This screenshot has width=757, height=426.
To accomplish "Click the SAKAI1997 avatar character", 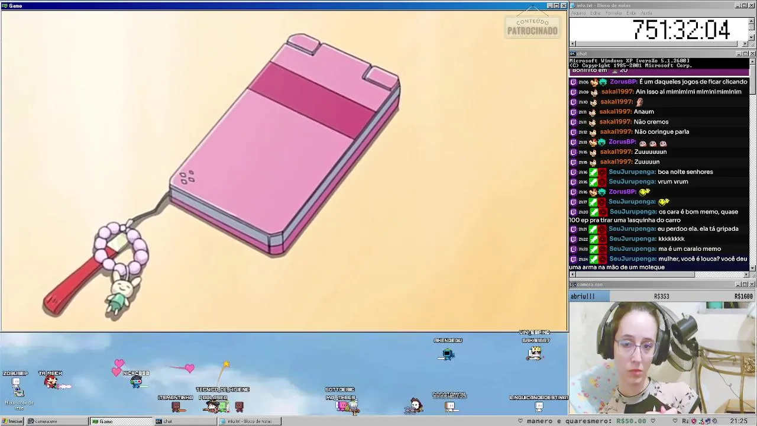I will pyautogui.click(x=535, y=353).
